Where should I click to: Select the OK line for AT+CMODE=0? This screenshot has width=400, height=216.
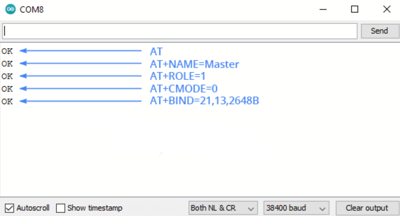pos(7,89)
